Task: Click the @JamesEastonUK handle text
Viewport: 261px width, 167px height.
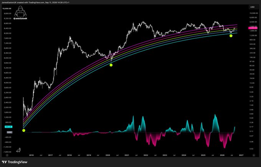Action: click(20, 19)
